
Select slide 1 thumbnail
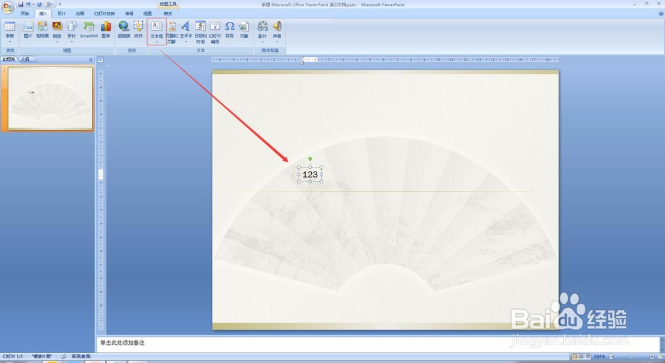point(51,98)
